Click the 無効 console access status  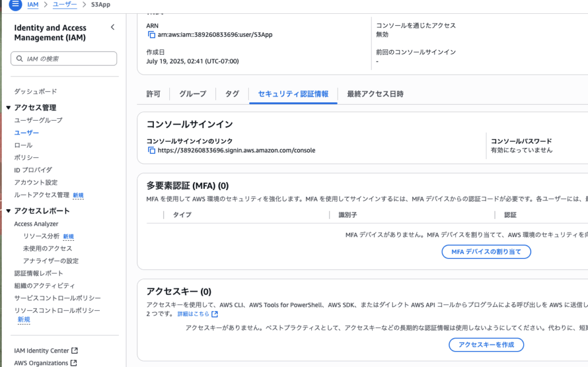pyautogui.click(x=382, y=34)
